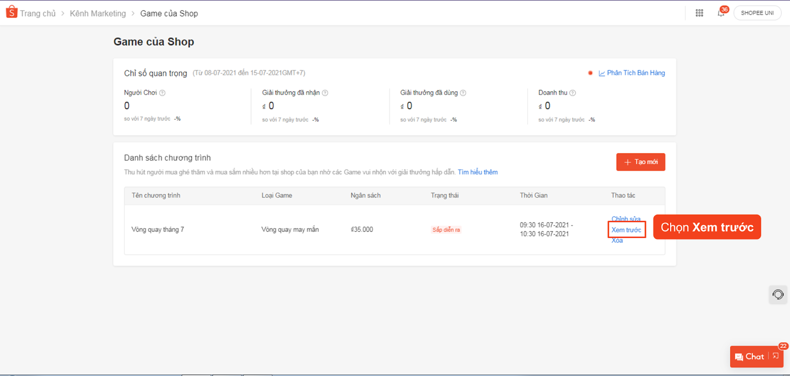
Task: Collapse the Chat widget using side icon
Action: pyautogui.click(x=776, y=356)
